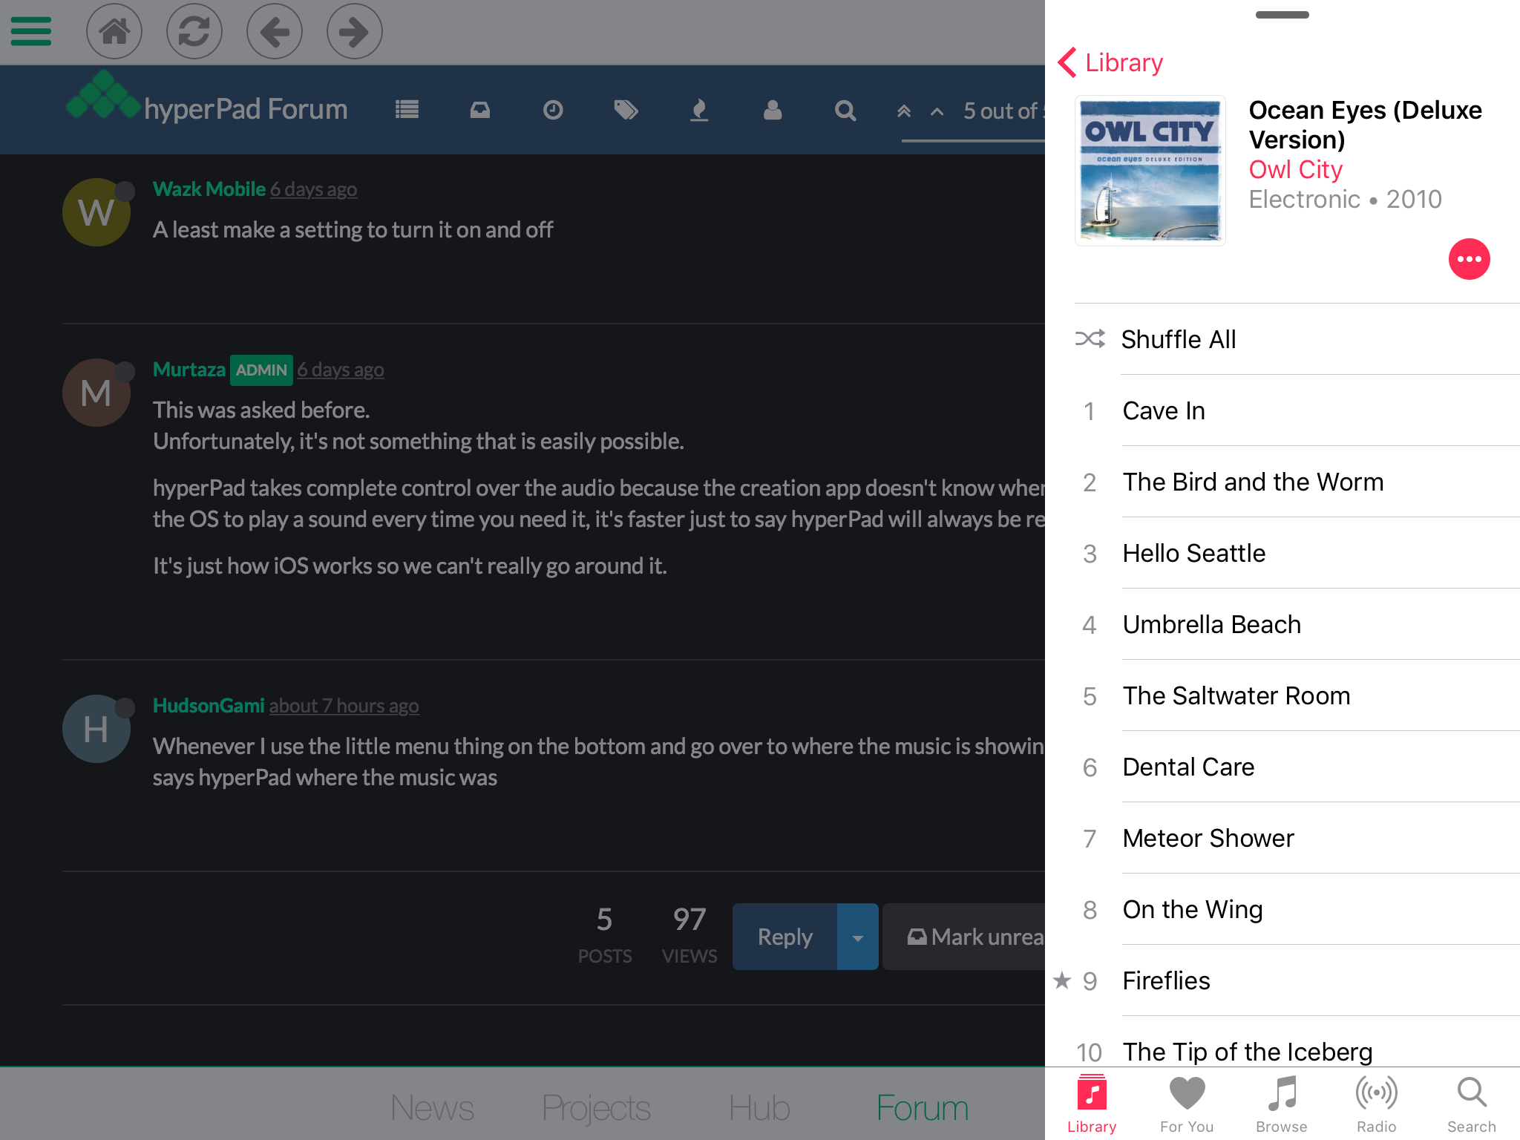Tap the home icon button
1520x1140 pixels.
coord(114,31)
